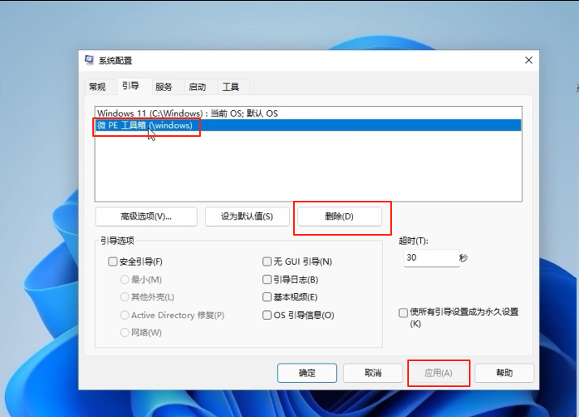
Task: Open 高级选项(V)... settings
Action: pos(147,216)
